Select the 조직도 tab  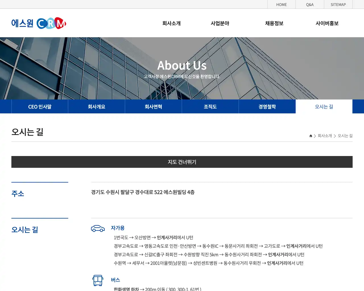click(210, 107)
